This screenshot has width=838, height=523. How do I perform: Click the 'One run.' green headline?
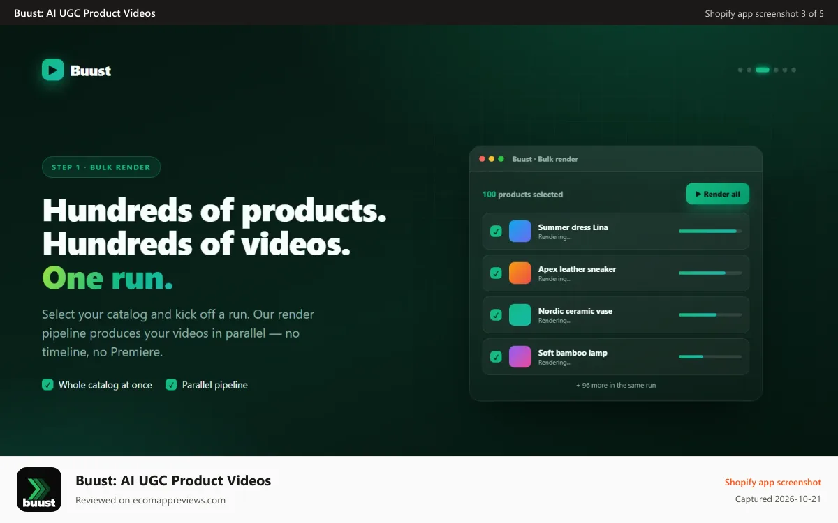(x=108, y=278)
